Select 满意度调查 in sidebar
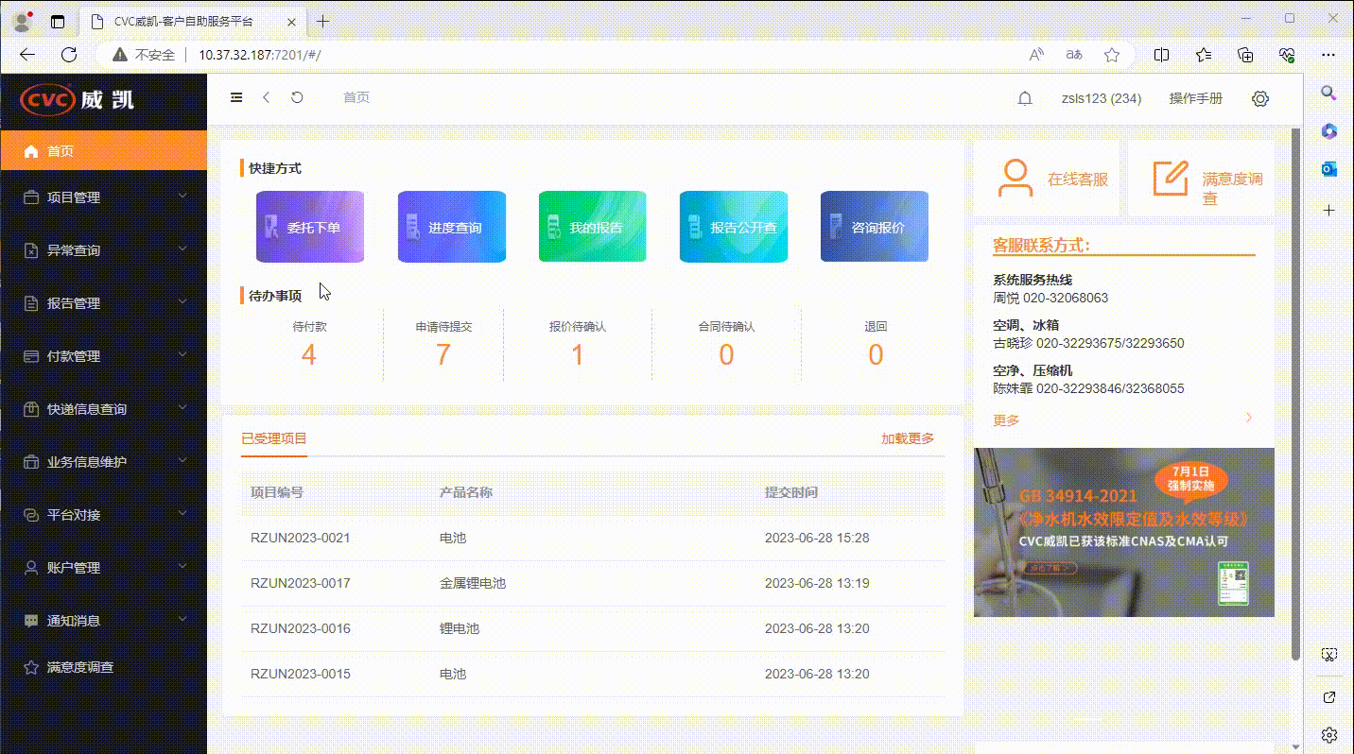The image size is (1354, 754). [x=80, y=667]
